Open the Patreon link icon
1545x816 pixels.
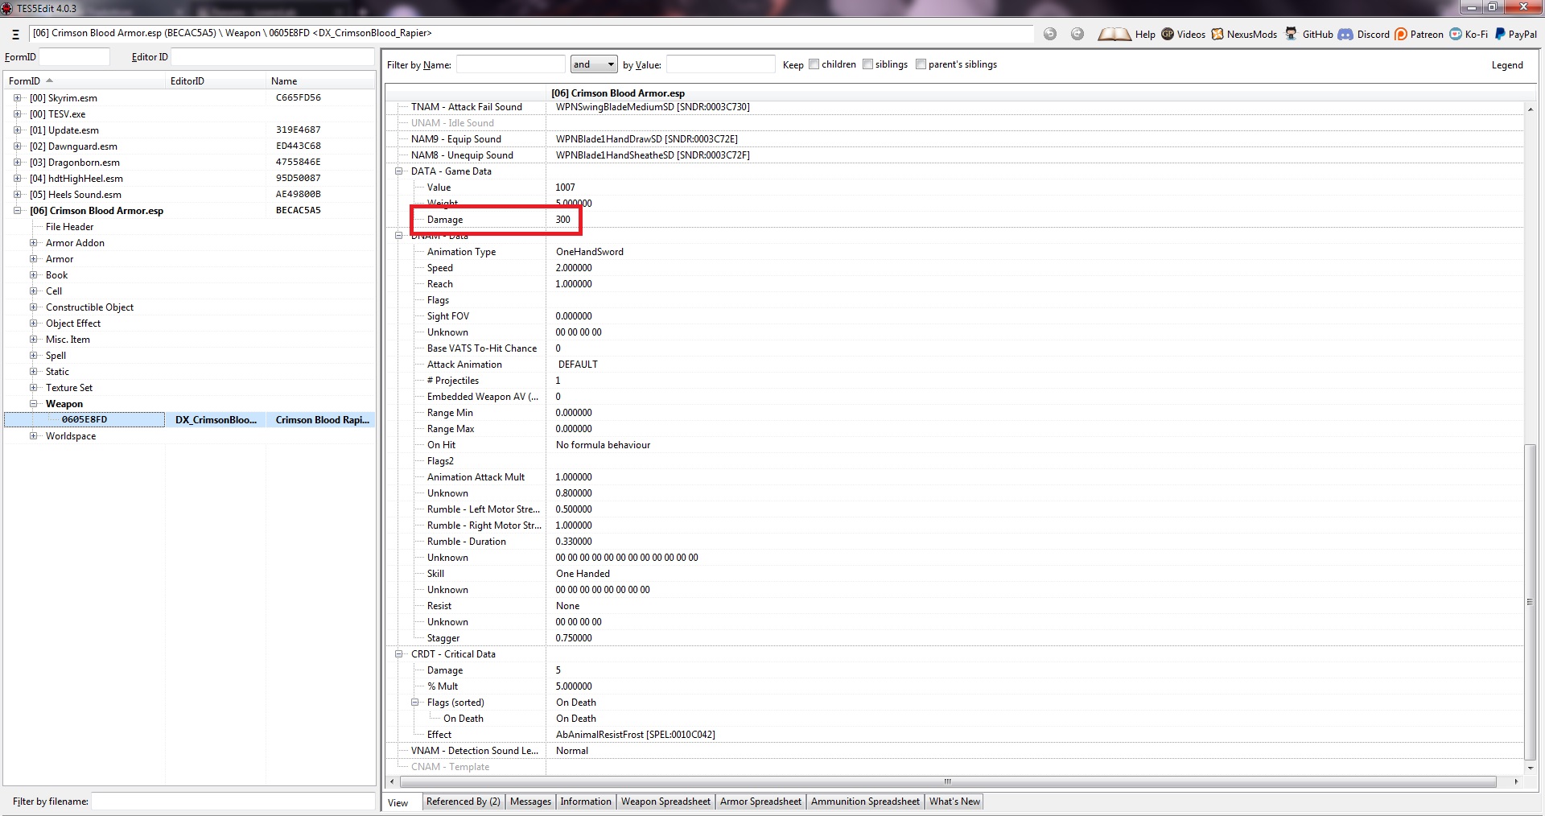1401,34
